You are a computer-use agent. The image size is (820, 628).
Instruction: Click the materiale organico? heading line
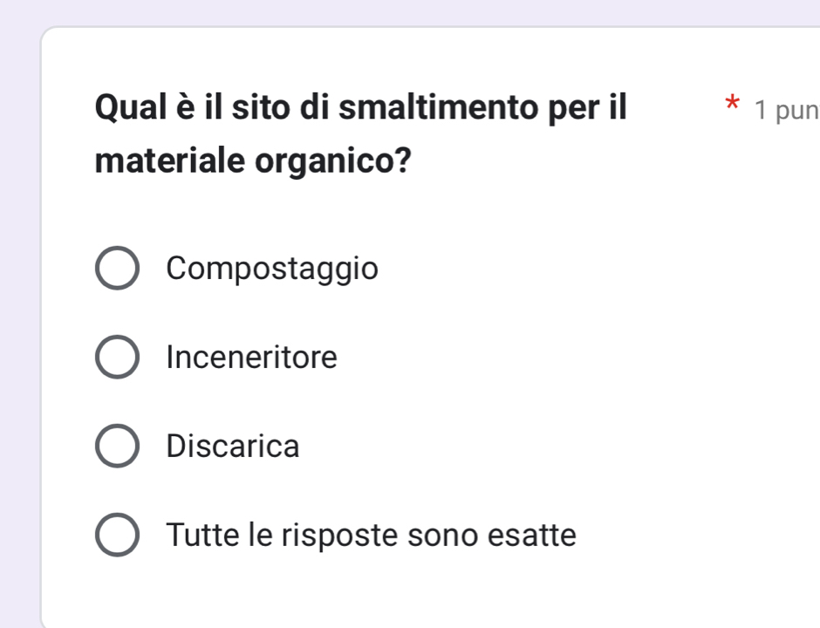253,161
